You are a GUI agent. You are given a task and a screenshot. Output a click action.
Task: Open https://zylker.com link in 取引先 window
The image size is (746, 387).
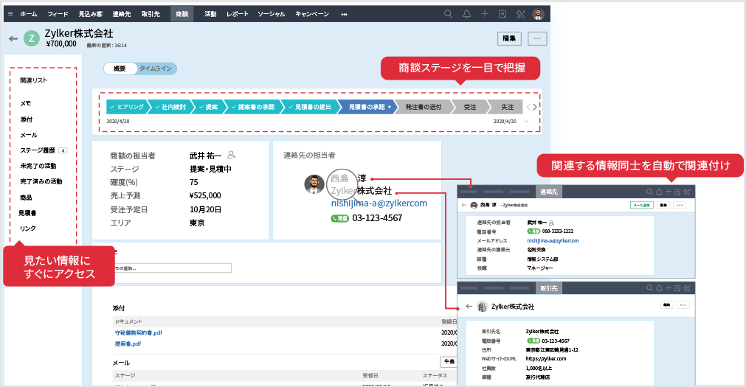point(546,358)
